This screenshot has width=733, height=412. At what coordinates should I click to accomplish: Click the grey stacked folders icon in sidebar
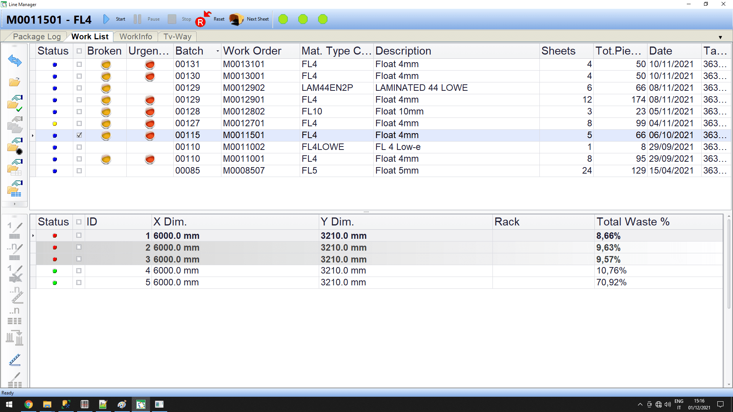point(15,125)
